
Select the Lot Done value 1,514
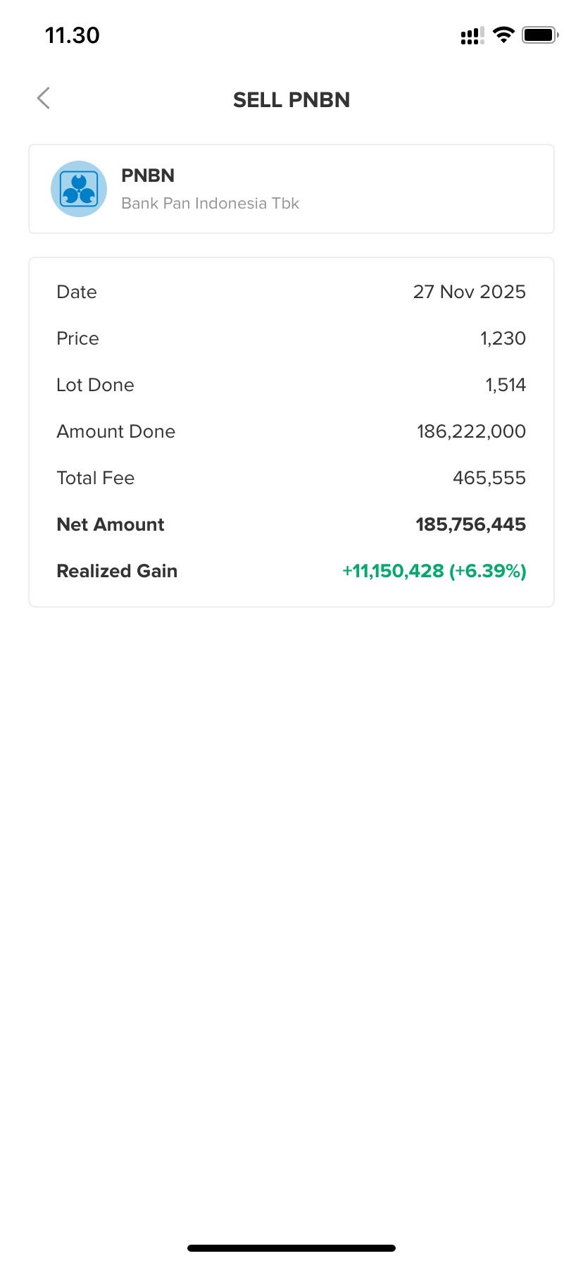click(x=506, y=385)
